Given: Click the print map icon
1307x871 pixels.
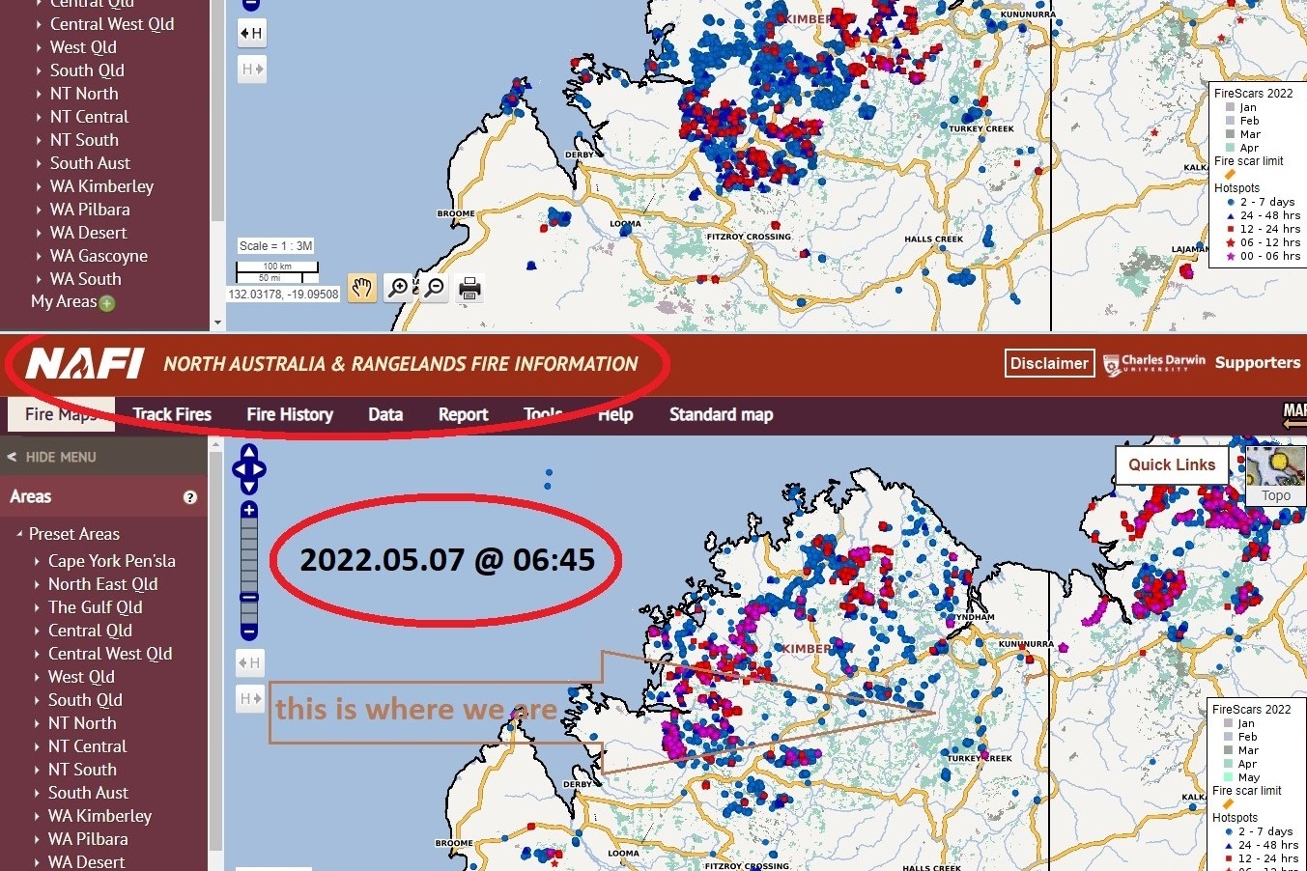Looking at the screenshot, I should click(x=469, y=288).
